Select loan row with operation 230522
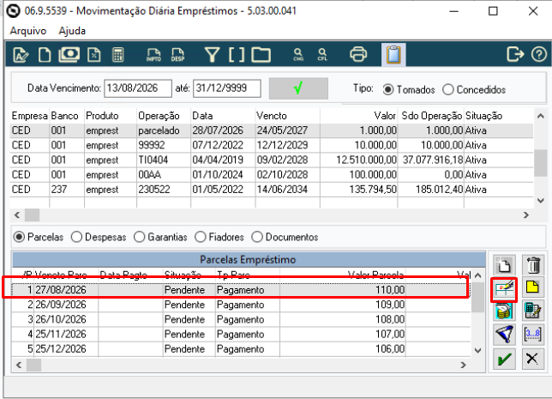This screenshot has width=552, height=399. tap(272, 190)
